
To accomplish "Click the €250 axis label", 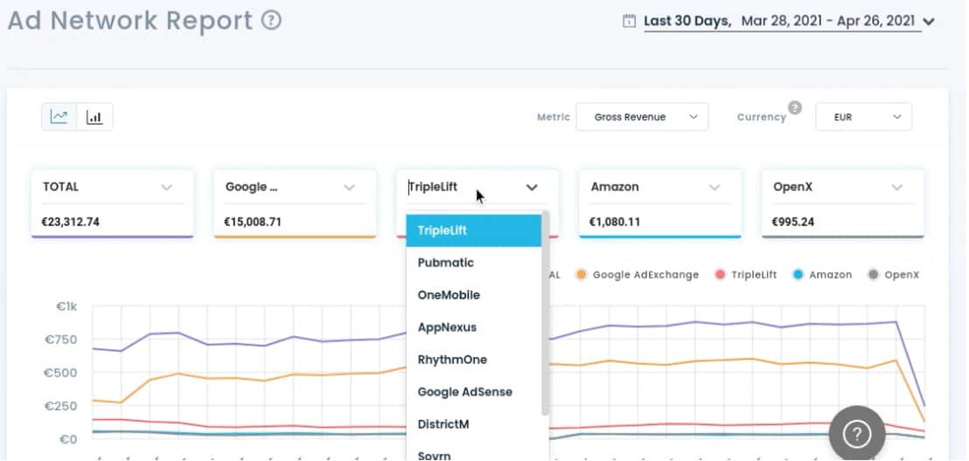I will click(59, 406).
